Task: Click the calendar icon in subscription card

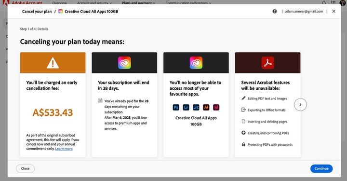Action: point(100,100)
